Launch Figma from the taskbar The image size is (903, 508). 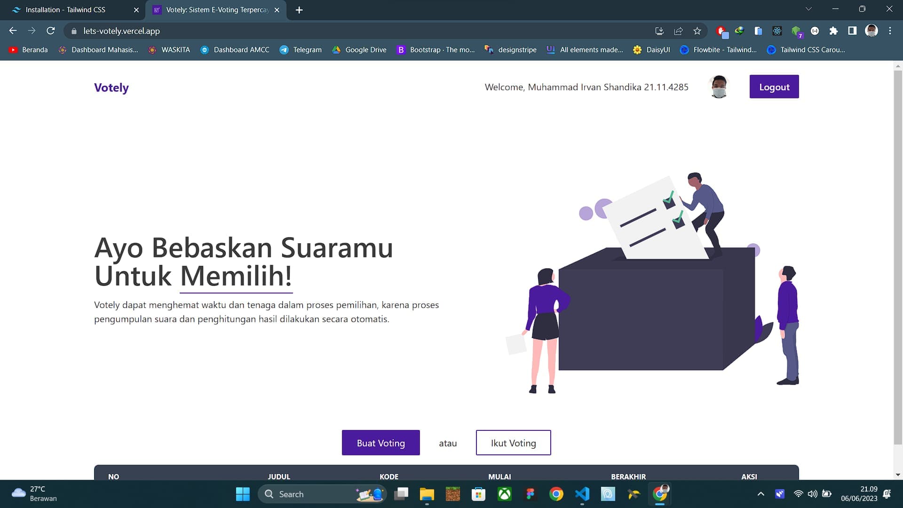(531, 494)
